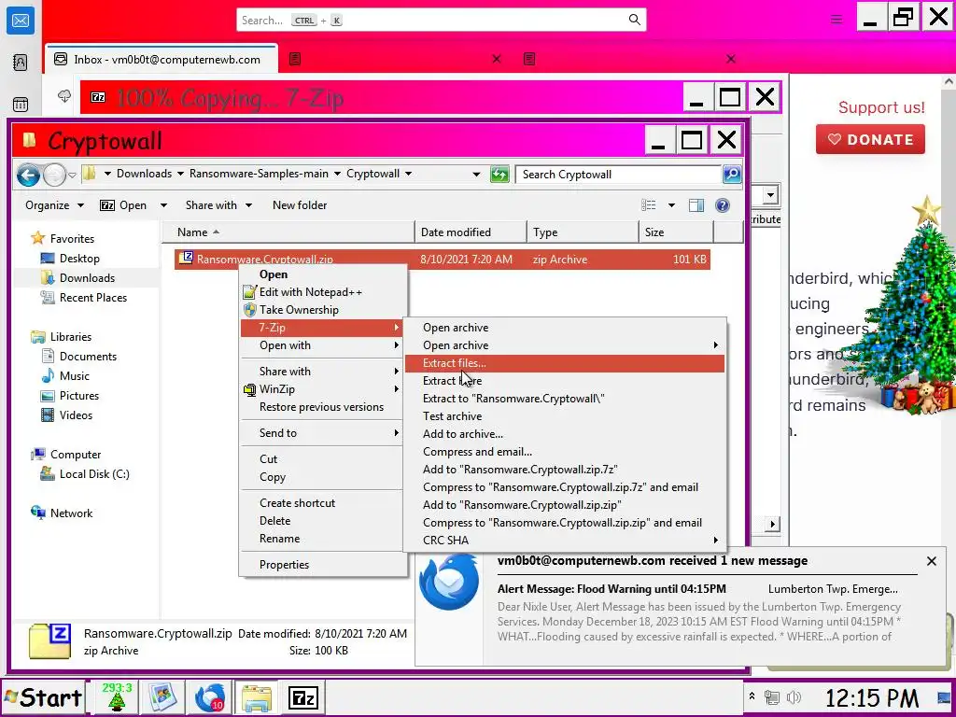Switch to the Inbox tab

[x=162, y=59]
